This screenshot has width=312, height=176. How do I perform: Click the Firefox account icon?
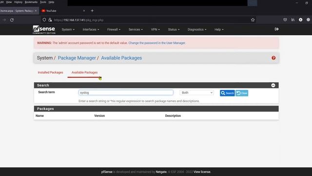(301, 20)
